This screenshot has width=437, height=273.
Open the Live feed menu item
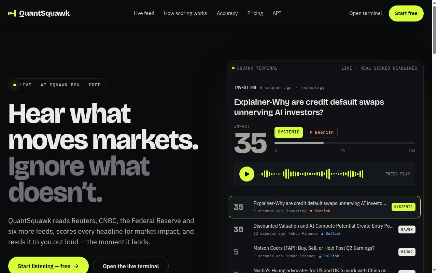point(144,13)
